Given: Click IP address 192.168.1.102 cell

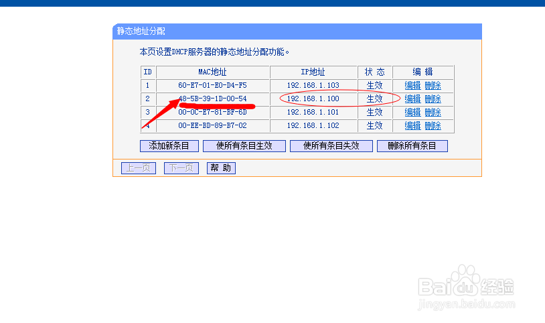Looking at the screenshot, I should click(x=313, y=125).
